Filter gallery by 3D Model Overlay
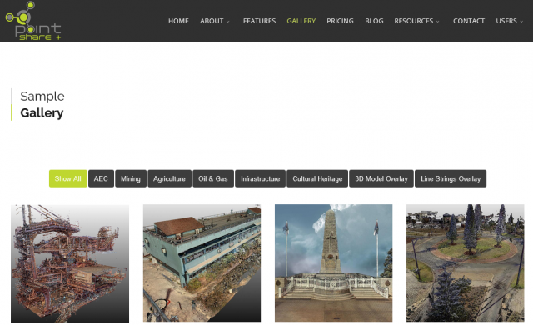 pyautogui.click(x=381, y=178)
